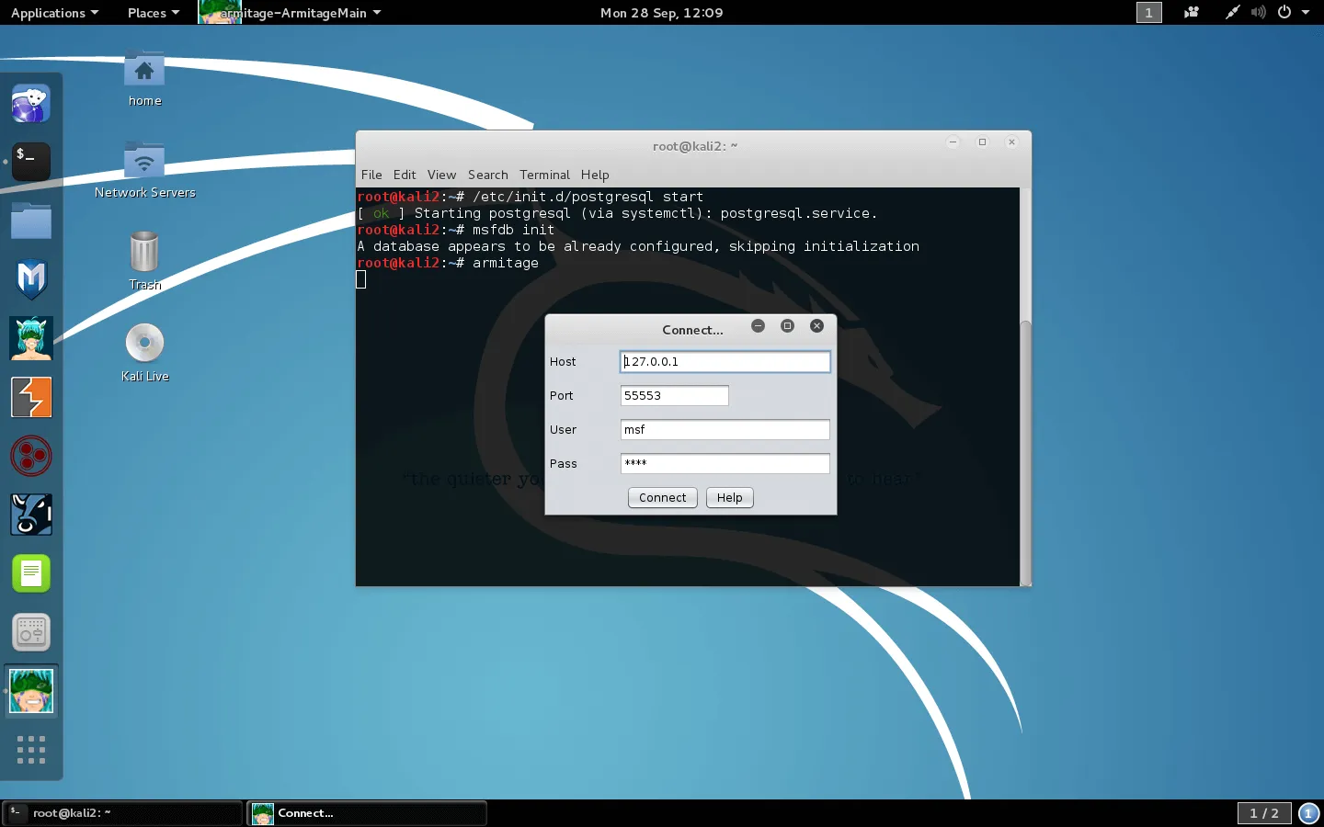Click Help in the Connect dialog

pos(729,498)
